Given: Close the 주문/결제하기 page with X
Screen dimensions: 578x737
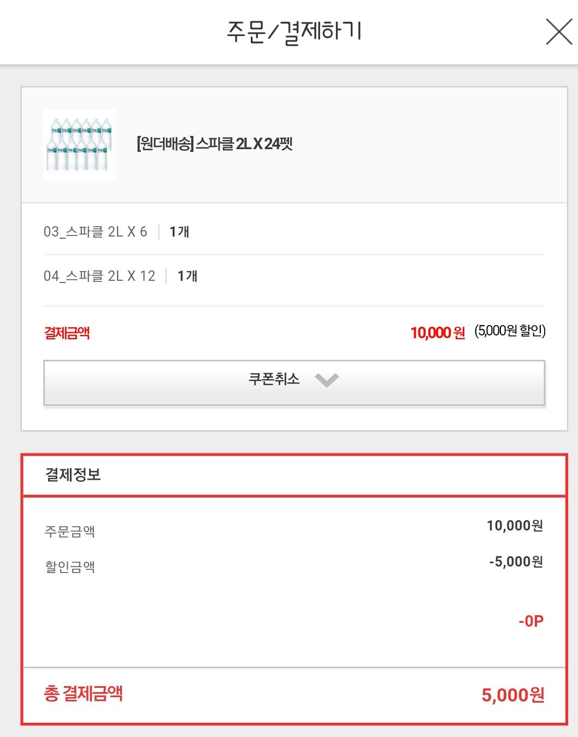Looking at the screenshot, I should click(x=558, y=32).
